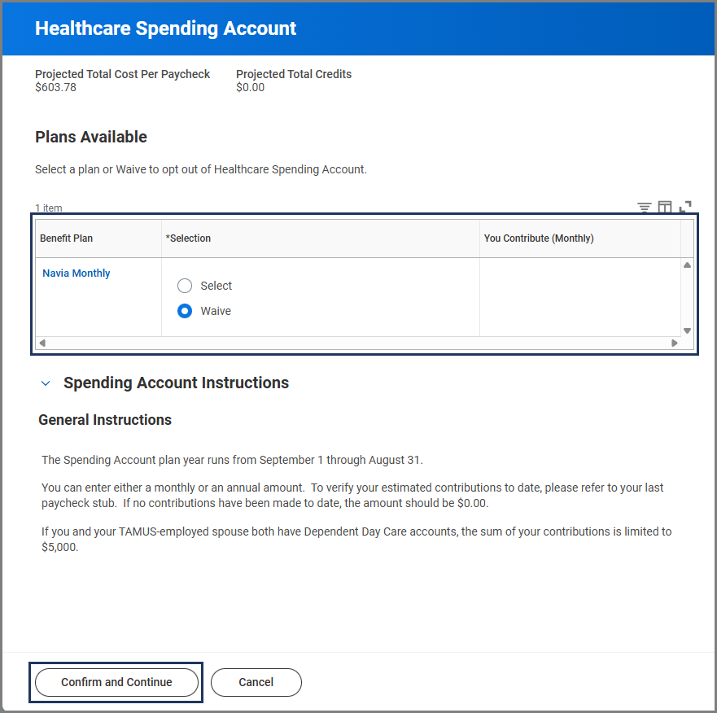This screenshot has height=713, width=717.
Task: Click the Selection column header
Action: (x=188, y=238)
